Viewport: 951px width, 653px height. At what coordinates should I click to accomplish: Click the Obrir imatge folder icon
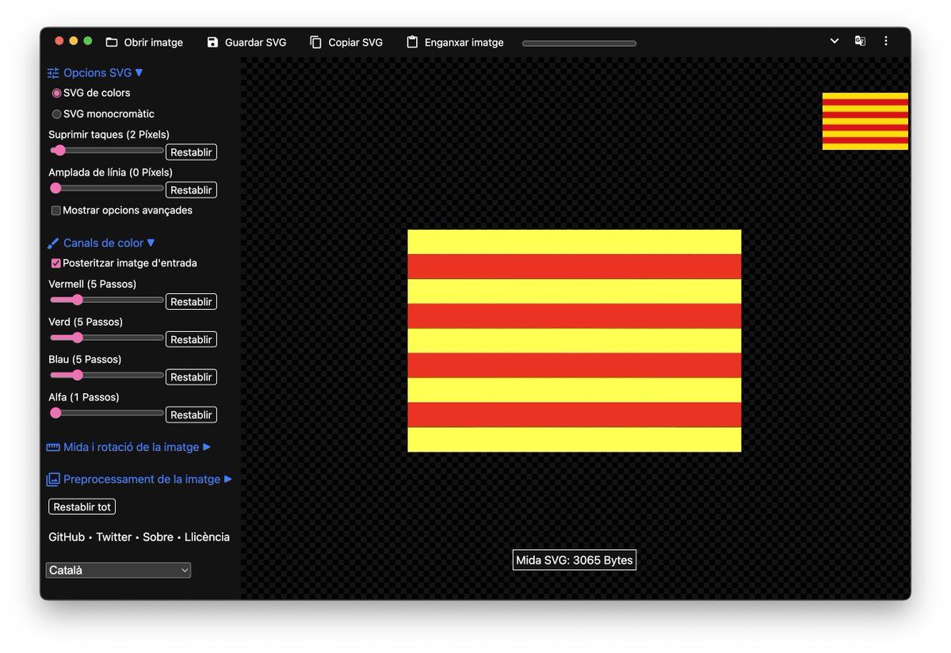pyautogui.click(x=112, y=42)
